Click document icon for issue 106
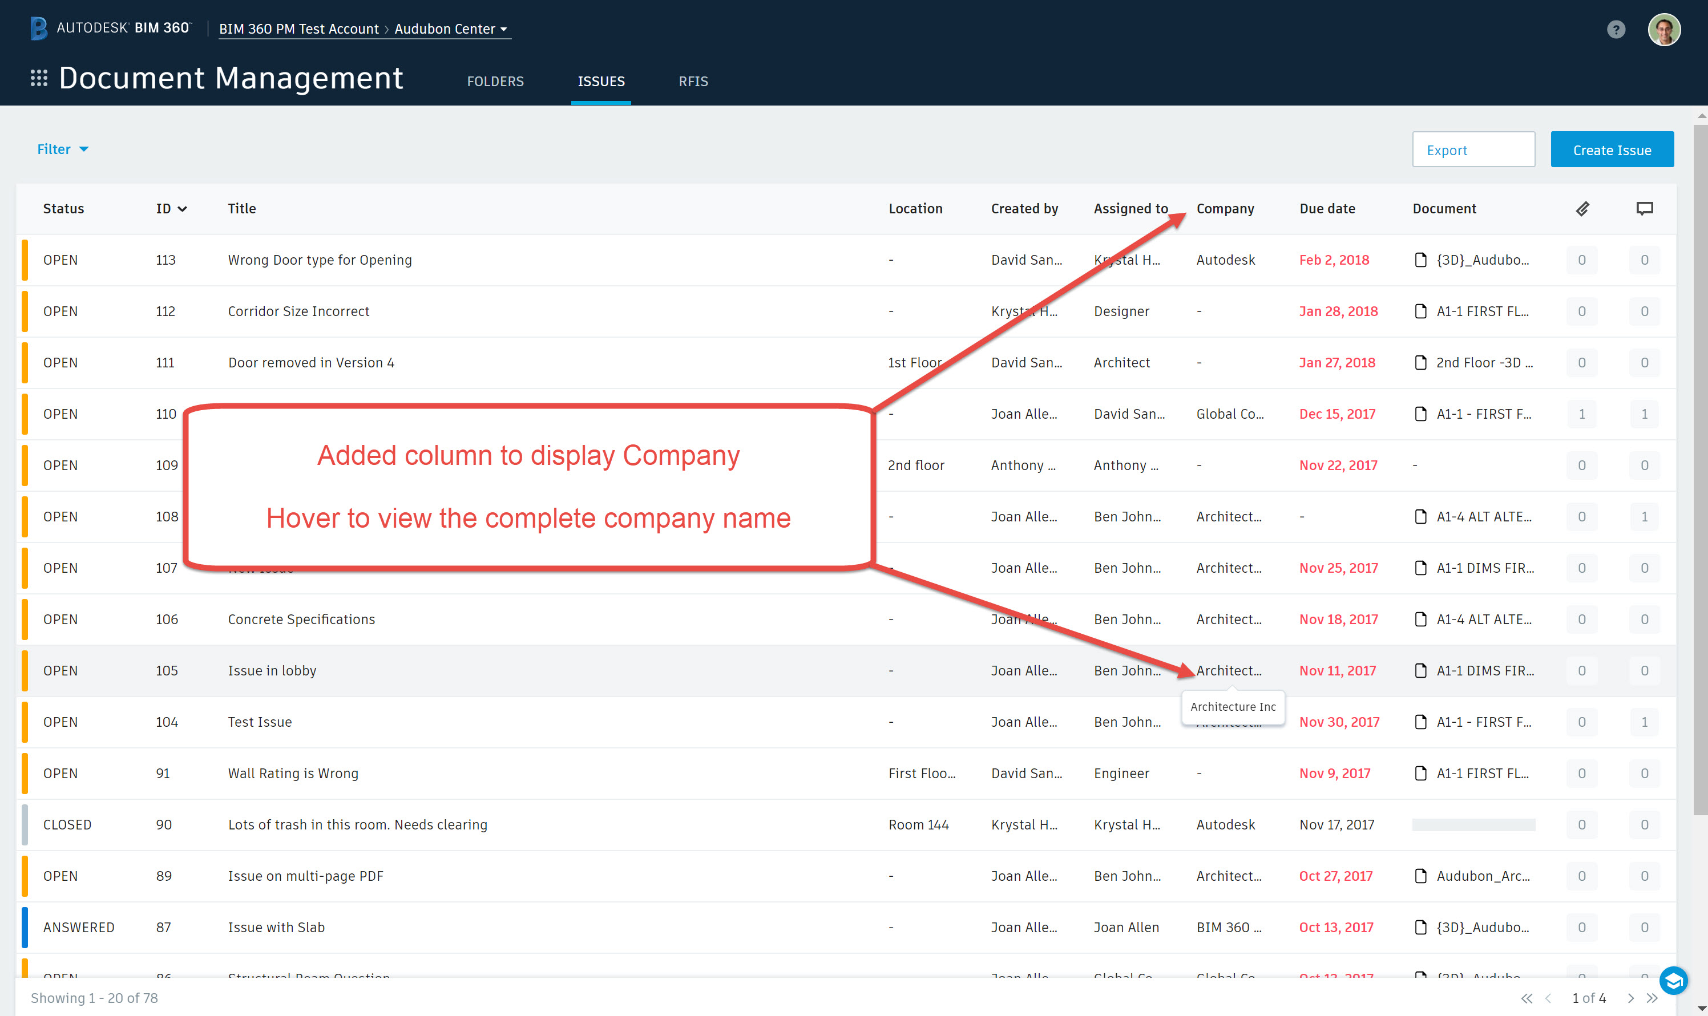Screen dimensions: 1708x1016 click(x=1420, y=620)
